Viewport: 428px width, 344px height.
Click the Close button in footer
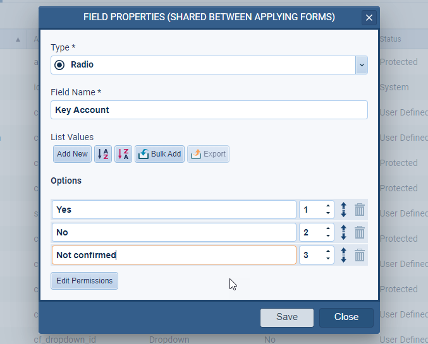coord(346,317)
